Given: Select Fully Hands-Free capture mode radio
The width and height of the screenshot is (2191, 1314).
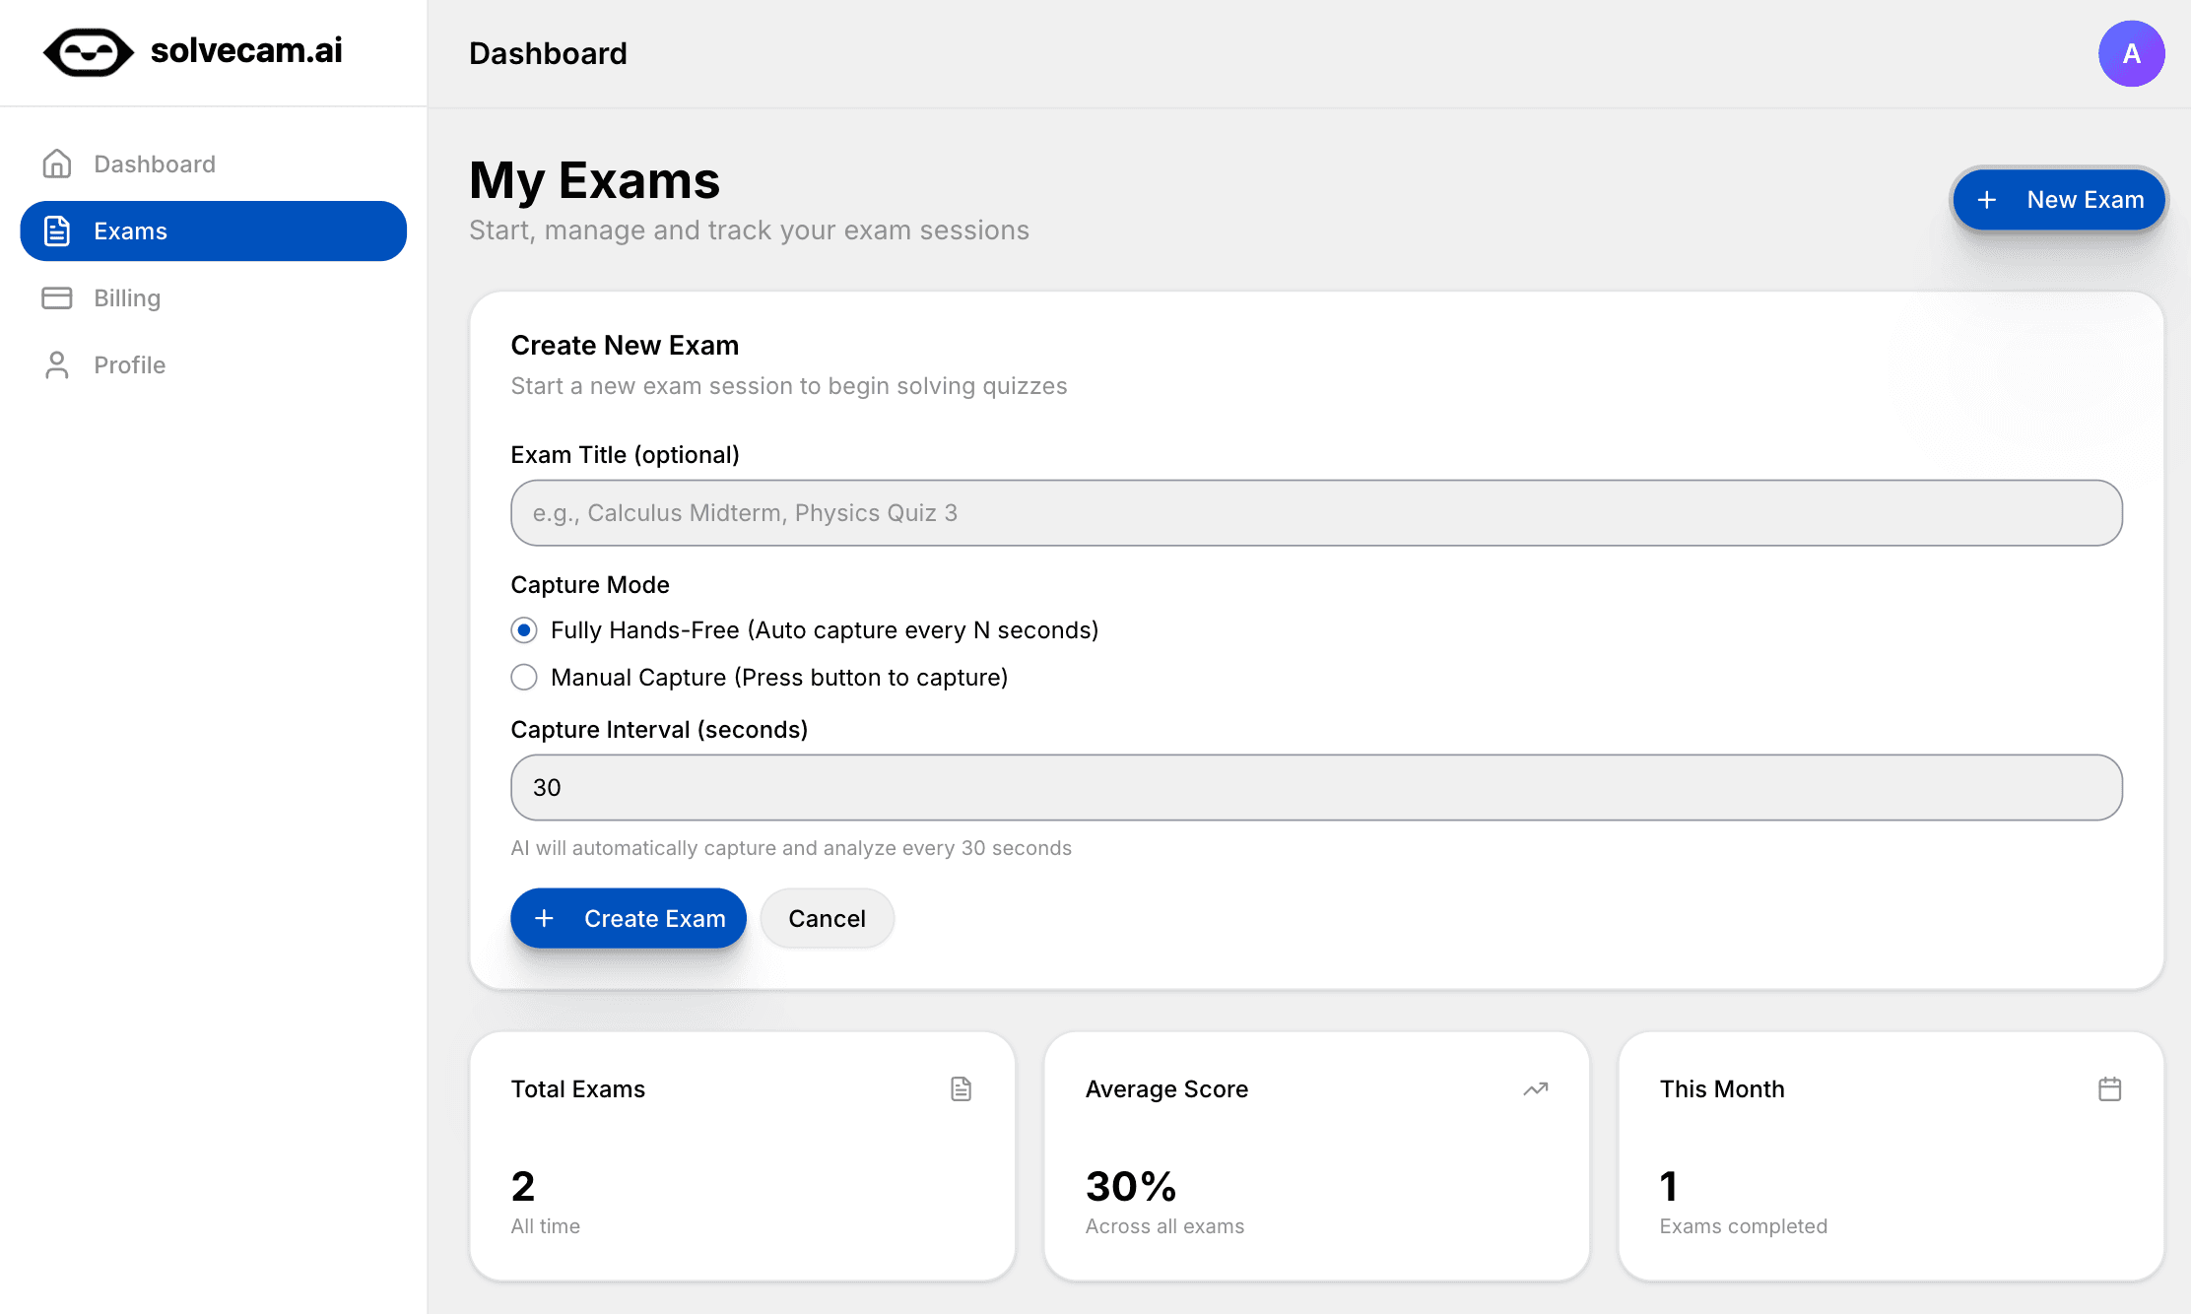Looking at the screenshot, I should pyautogui.click(x=524, y=629).
